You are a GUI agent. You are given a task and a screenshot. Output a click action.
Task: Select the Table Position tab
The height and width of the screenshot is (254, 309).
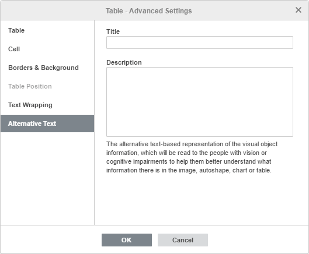pos(47,86)
